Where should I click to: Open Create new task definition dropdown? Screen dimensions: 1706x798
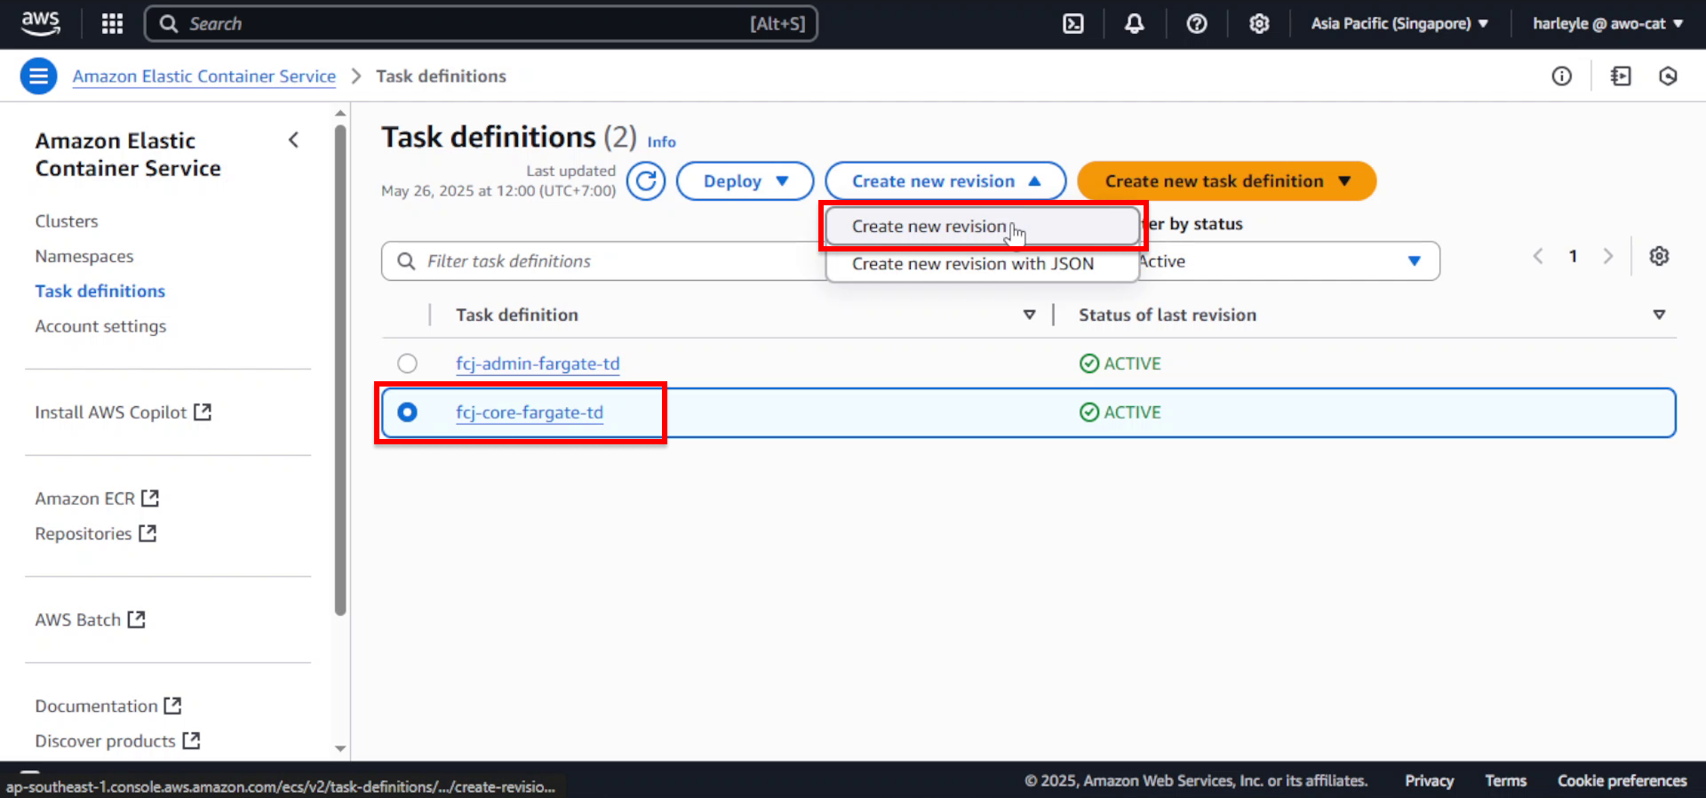1227,181
